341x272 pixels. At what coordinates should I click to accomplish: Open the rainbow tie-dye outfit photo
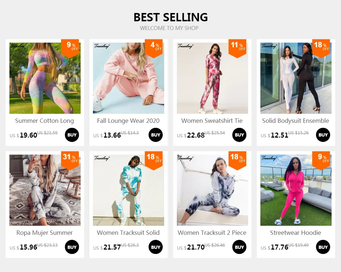[x=45, y=78]
